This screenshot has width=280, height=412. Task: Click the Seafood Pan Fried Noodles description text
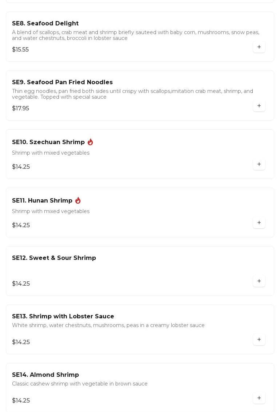(x=132, y=94)
